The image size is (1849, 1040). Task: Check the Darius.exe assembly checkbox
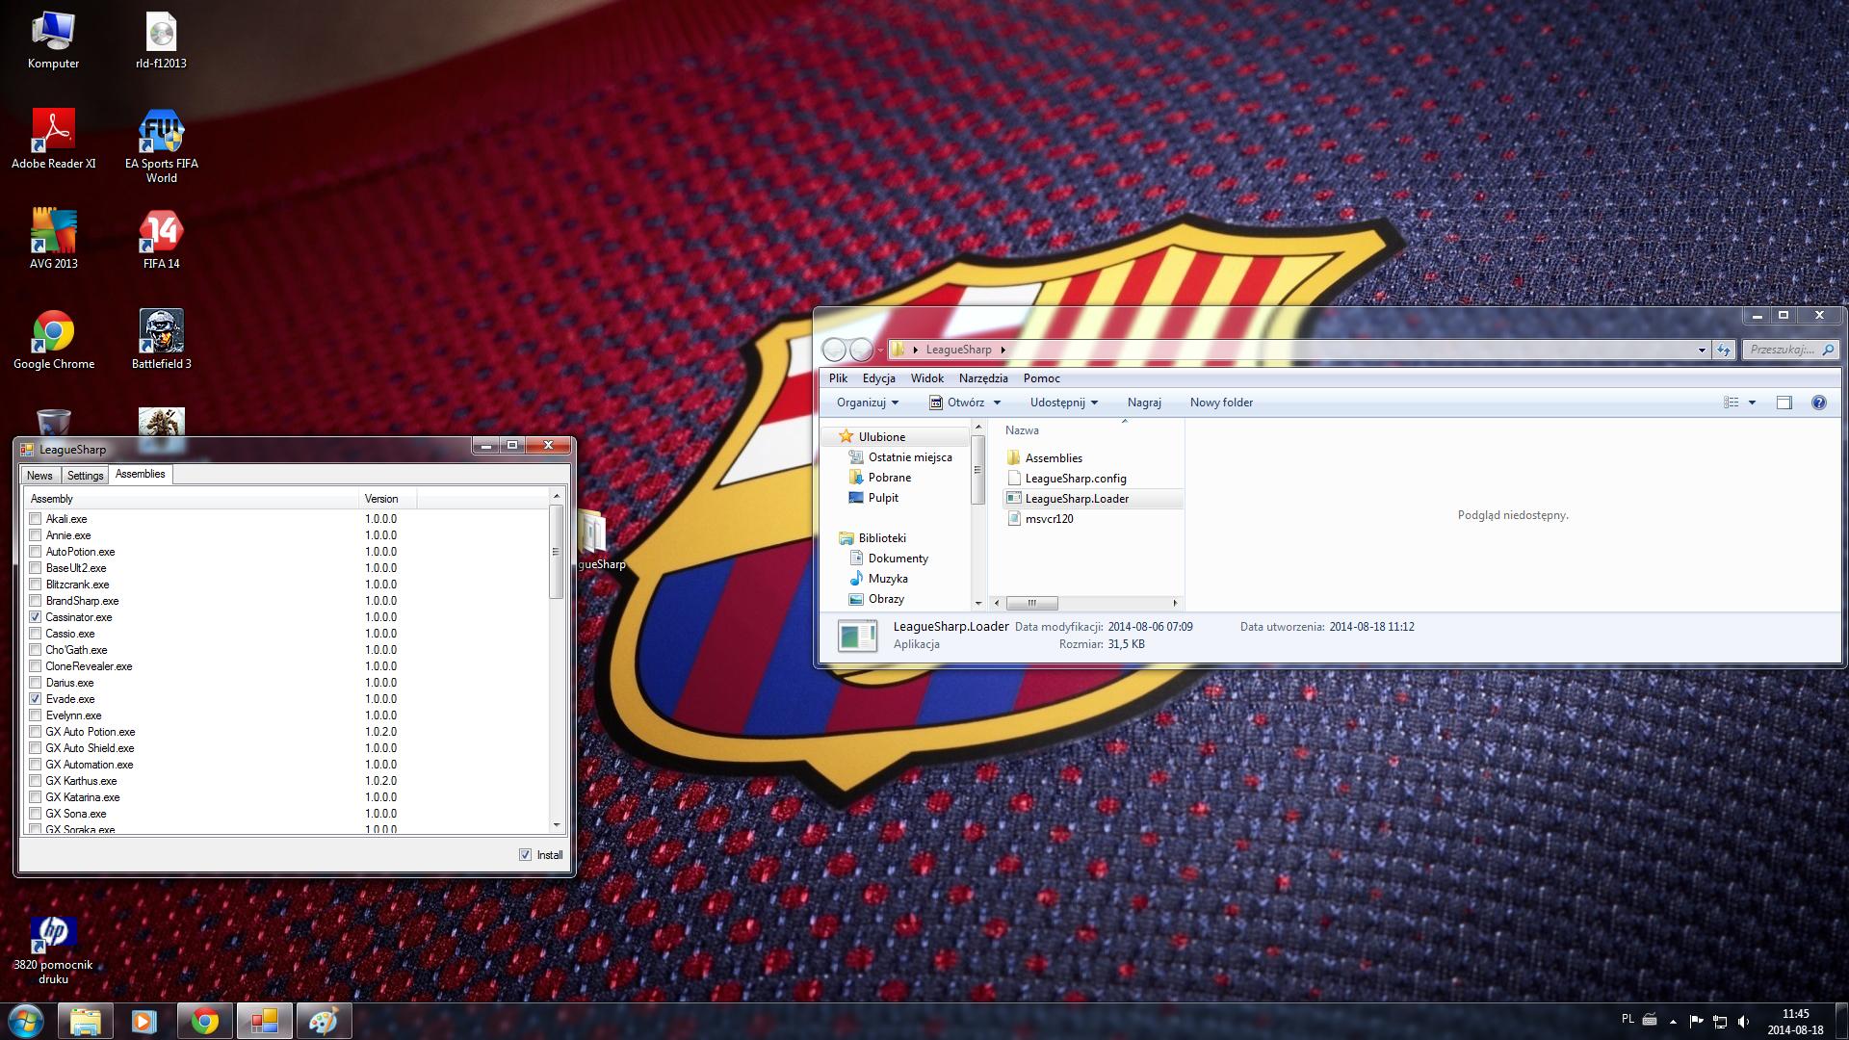point(36,683)
